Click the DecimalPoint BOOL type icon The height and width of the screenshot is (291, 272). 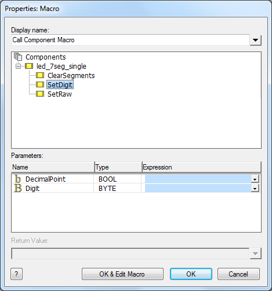[18, 179]
